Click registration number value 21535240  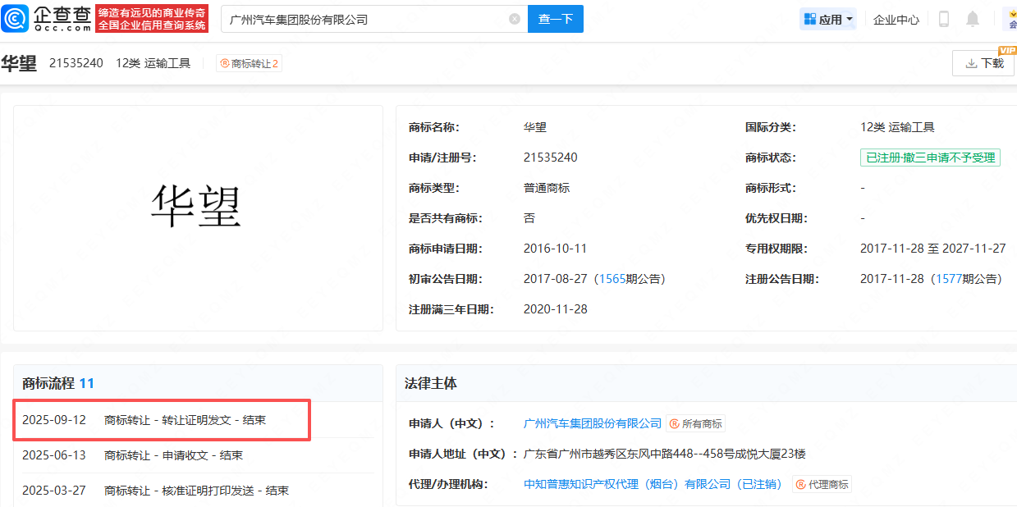coord(551,158)
